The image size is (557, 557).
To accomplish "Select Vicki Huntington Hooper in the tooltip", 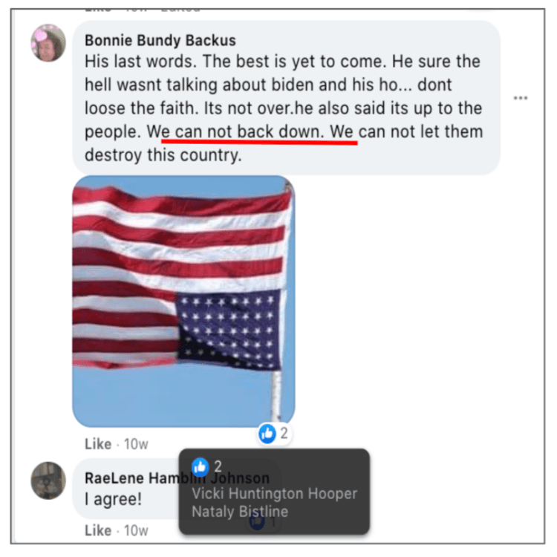I will pyautogui.click(x=274, y=493).
